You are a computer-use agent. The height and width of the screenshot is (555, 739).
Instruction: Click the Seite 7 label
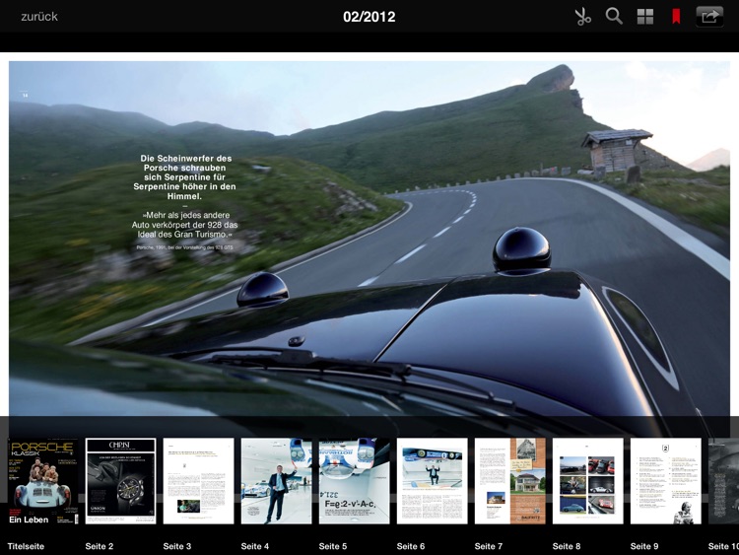click(489, 546)
